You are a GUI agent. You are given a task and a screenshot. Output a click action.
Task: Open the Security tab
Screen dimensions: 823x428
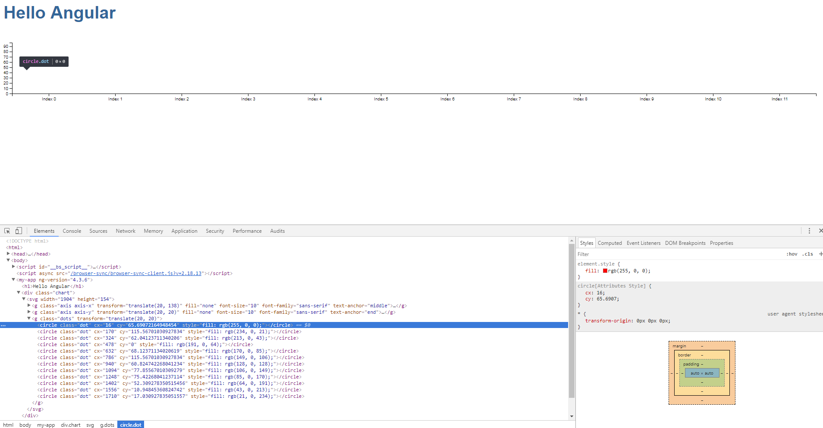[x=215, y=231]
